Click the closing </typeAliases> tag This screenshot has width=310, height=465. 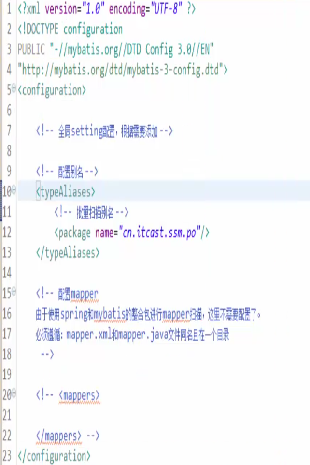click(68, 253)
